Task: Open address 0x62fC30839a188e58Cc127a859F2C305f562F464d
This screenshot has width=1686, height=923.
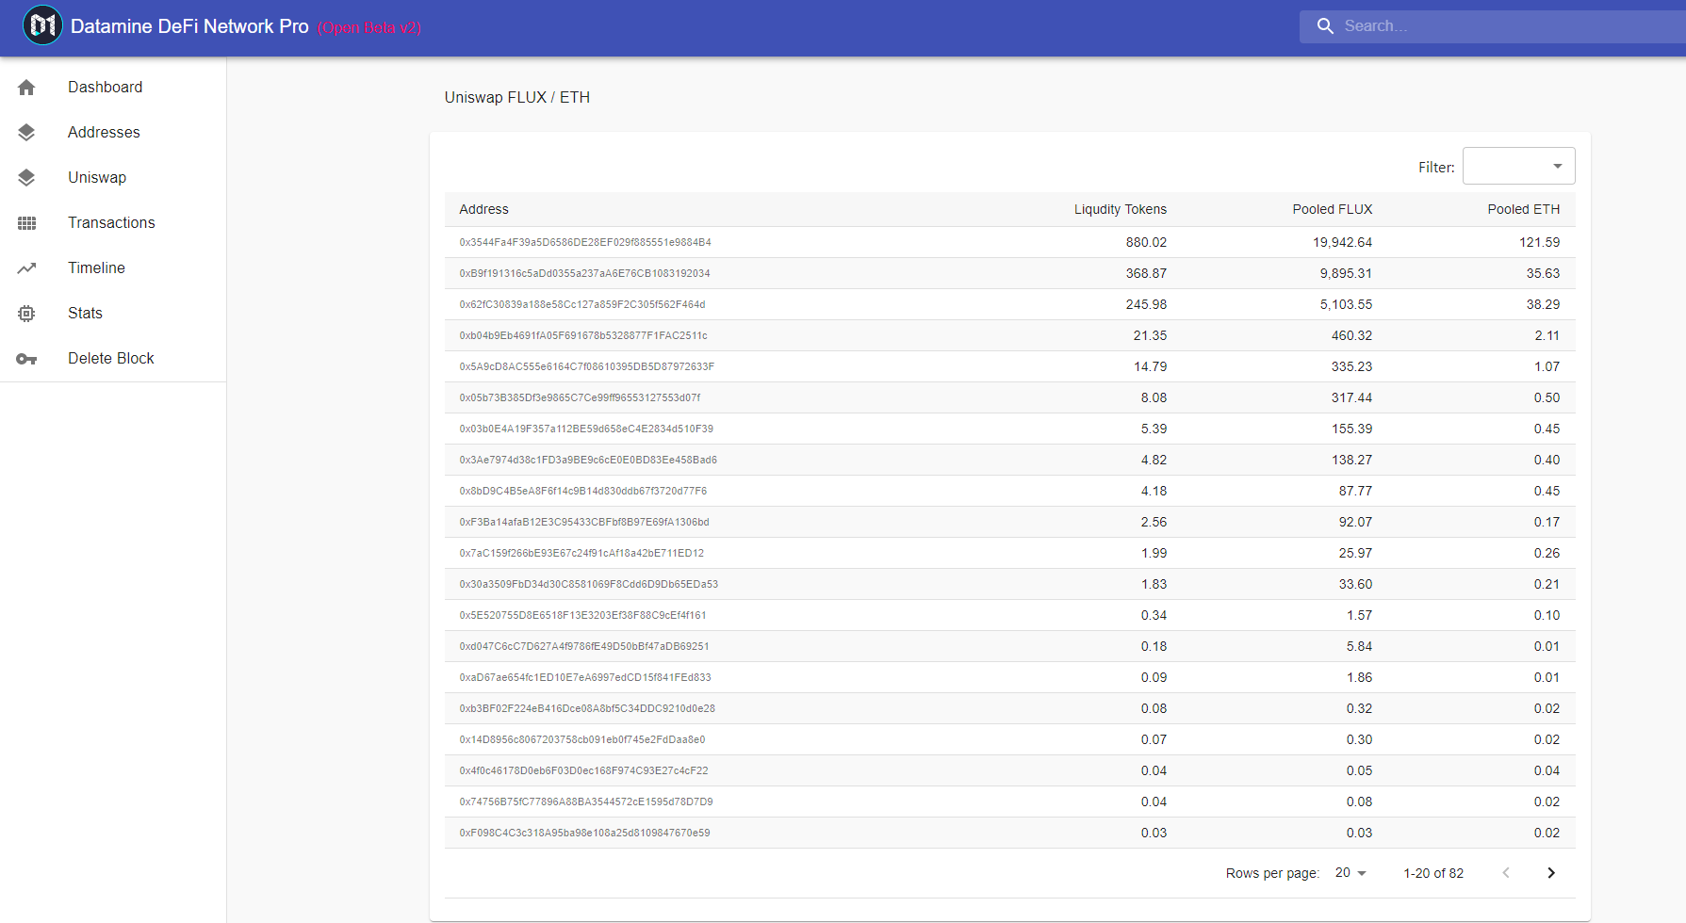Action: 582,304
